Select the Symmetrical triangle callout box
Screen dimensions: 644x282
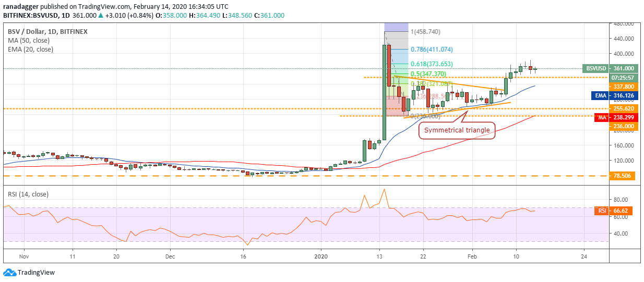click(457, 130)
